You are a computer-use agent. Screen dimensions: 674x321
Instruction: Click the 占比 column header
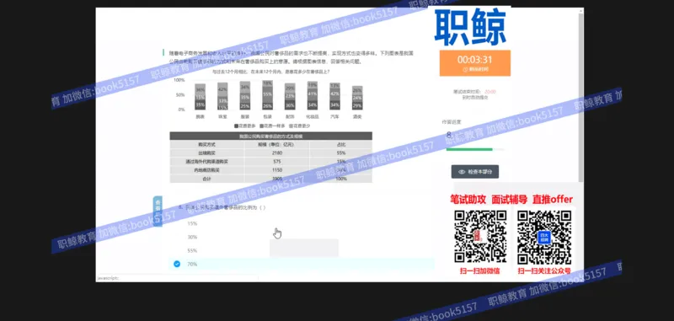pos(341,144)
